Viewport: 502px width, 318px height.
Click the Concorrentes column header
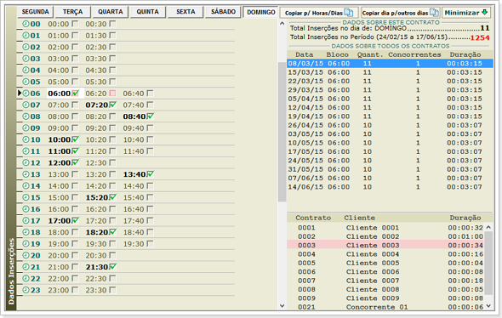414,54
